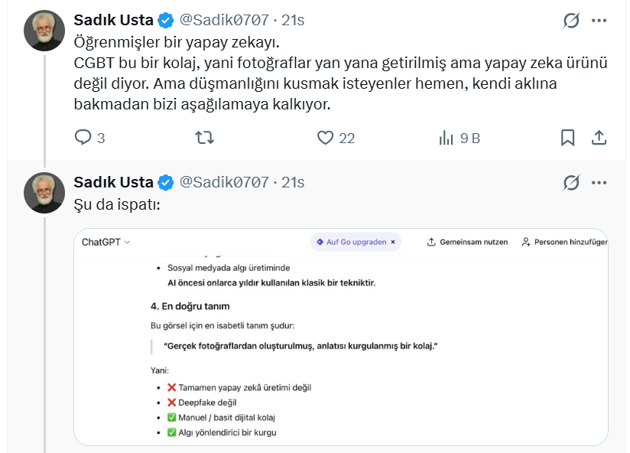Open Sadık Usta avatar in second tweet

click(44, 193)
